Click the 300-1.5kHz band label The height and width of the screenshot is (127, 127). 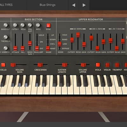pos(97,29)
